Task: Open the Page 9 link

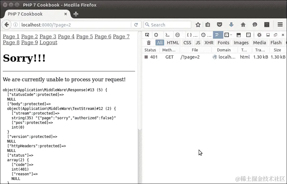Action: [30, 43]
